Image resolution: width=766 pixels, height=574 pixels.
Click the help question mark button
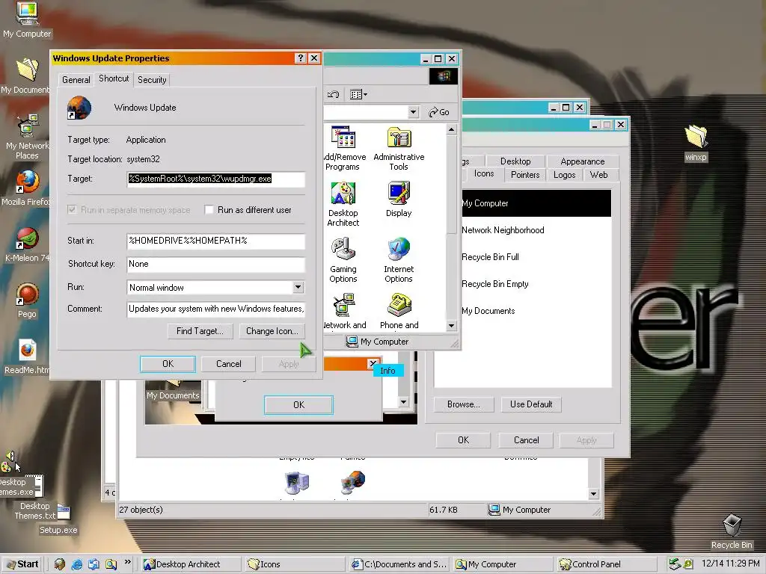pos(301,58)
